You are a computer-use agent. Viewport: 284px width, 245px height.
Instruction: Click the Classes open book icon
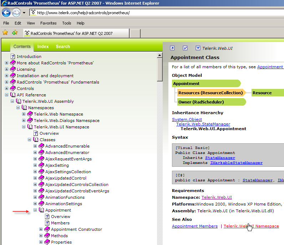click(x=36, y=139)
